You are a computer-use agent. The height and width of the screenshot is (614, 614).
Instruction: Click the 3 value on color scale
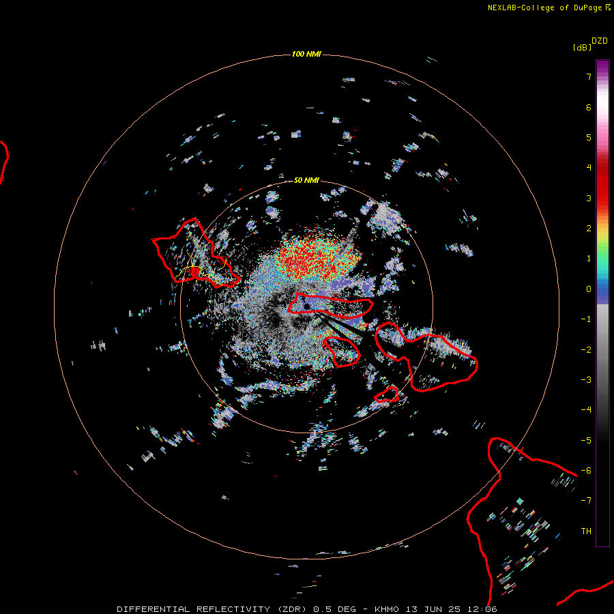pos(589,198)
